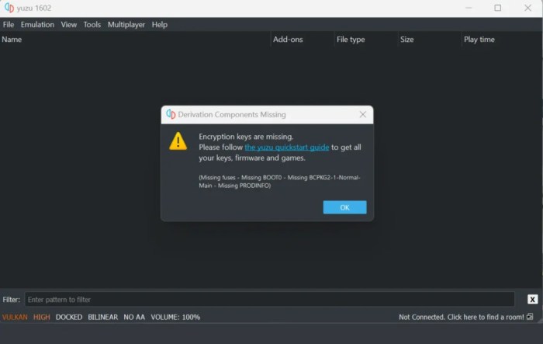Click the yuzu logo in main title bar
The image size is (543, 344).
coord(9,8)
